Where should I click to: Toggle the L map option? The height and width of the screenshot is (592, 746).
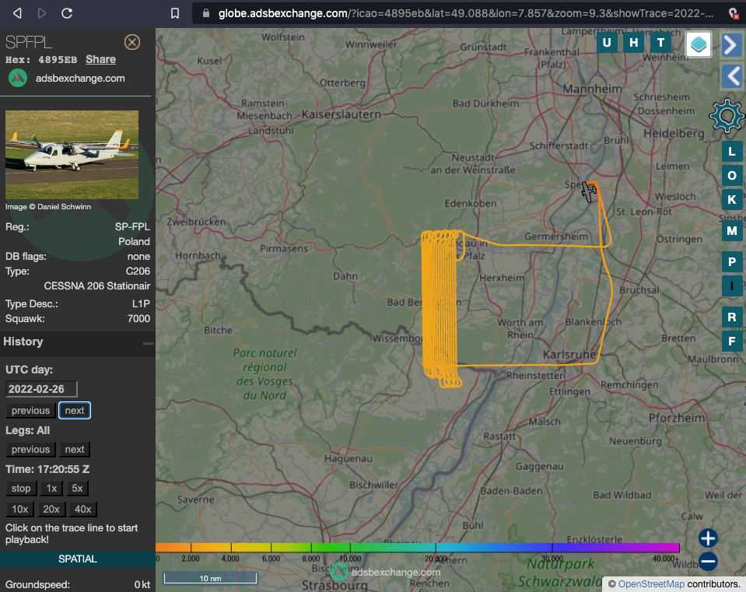tap(732, 152)
